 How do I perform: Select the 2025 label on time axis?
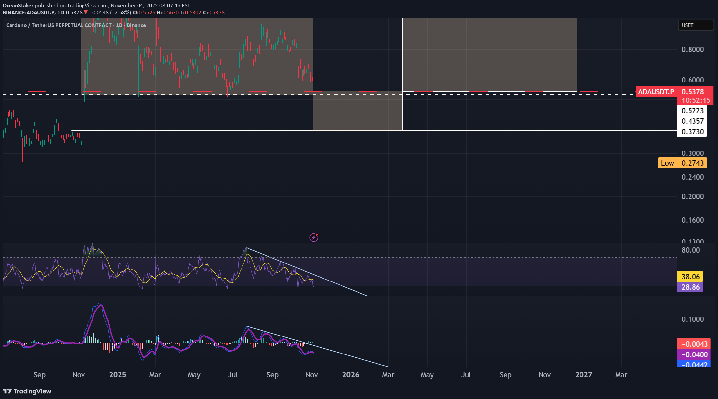click(x=117, y=375)
